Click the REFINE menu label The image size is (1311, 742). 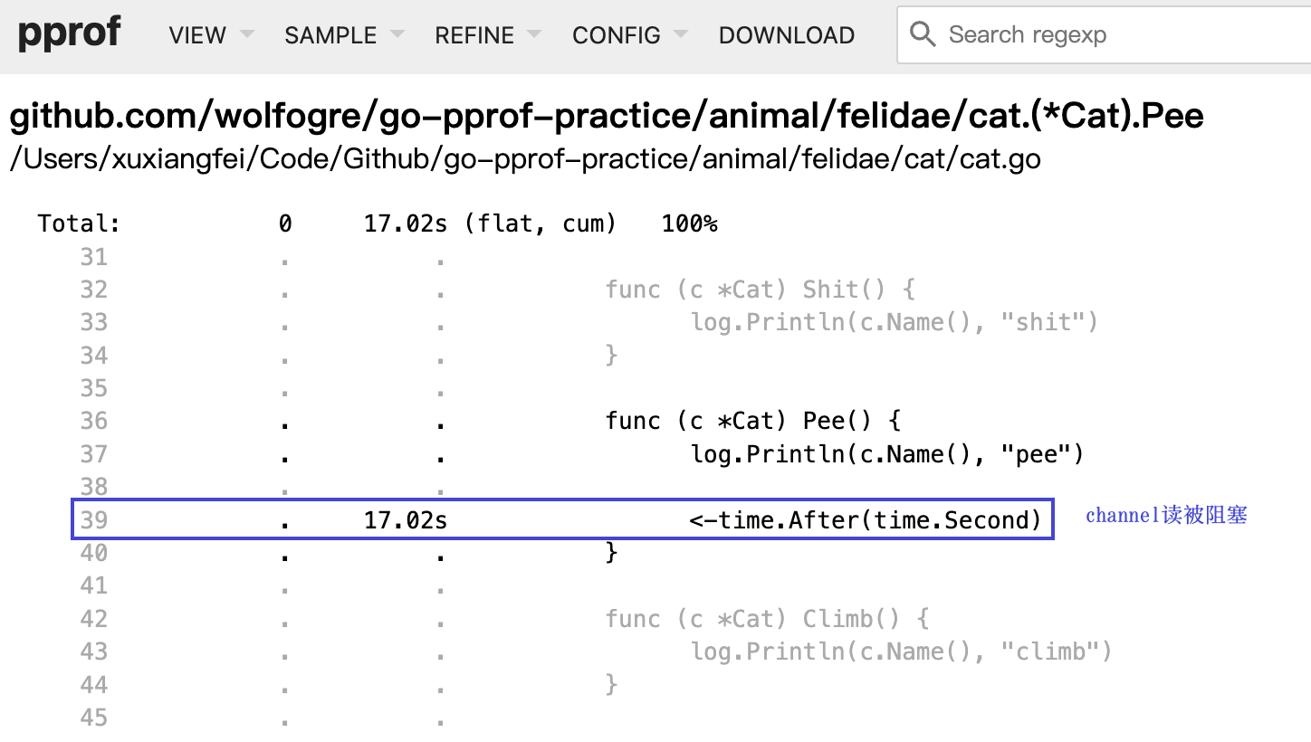(x=474, y=35)
